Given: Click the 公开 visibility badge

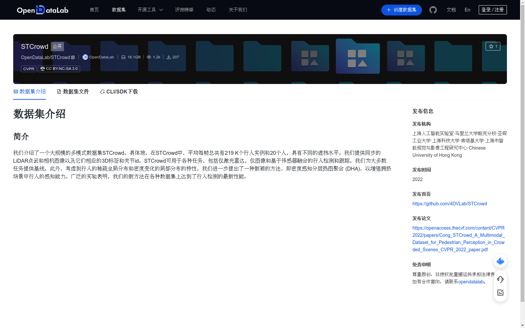Looking at the screenshot, I should pos(57,47).
